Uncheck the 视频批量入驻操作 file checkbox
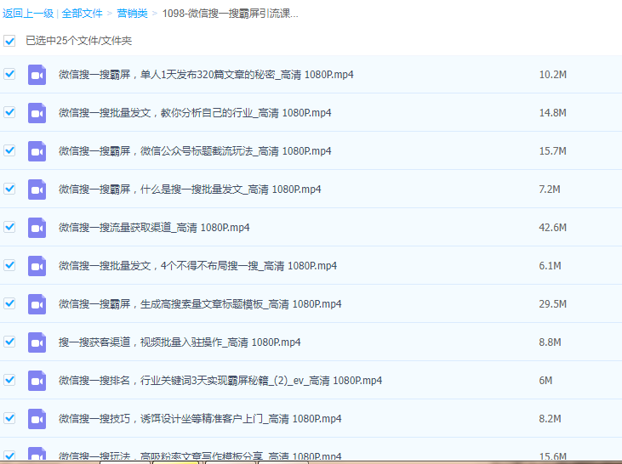The image size is (622, 464). tap(9, 342)
